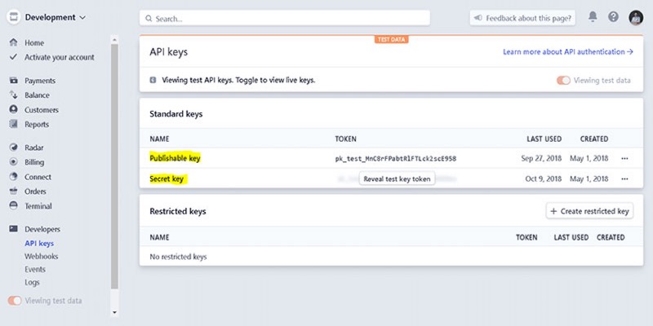Click the Oct 9, 2018 last used date

coord(544,178)
